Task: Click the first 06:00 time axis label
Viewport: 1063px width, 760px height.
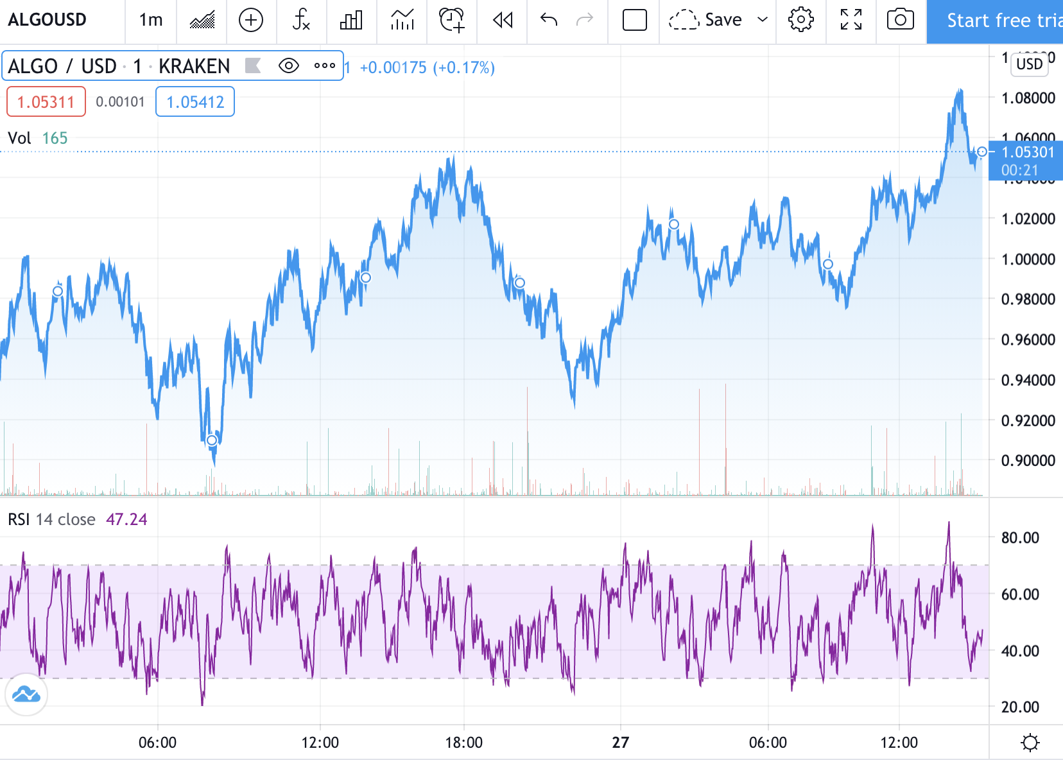Action: pyautogui.click(x=158, y=743)
